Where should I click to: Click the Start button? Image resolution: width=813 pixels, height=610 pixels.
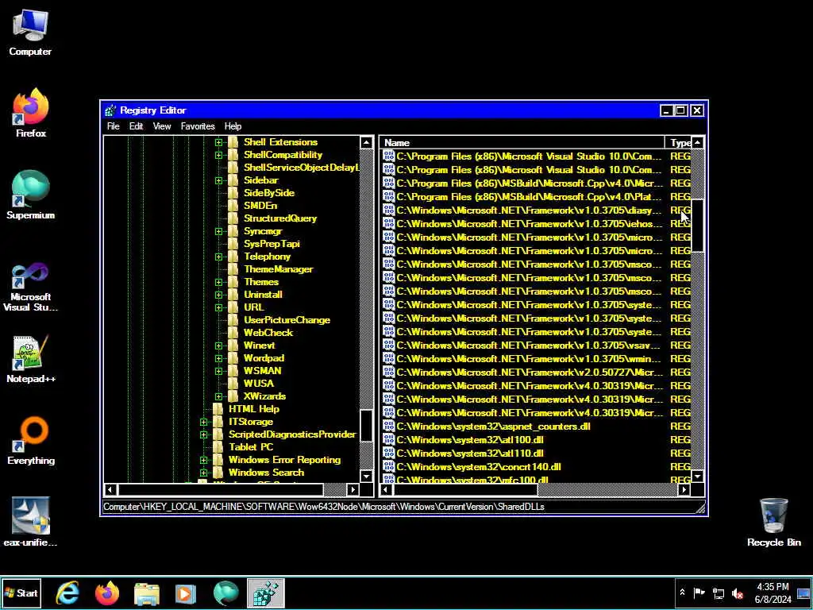21,593
